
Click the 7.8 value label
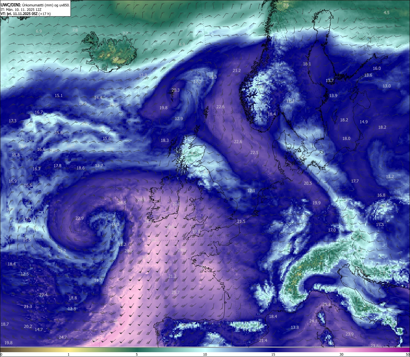[75, 30]
